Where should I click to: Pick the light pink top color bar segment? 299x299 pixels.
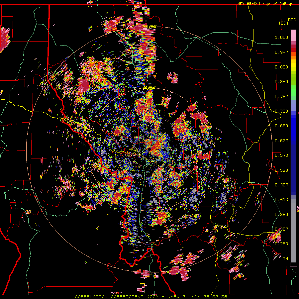click(x=293, y=36)
